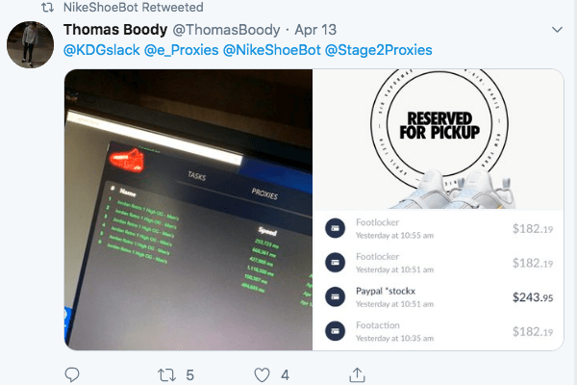Open the @NikeShoeBot mention
This screenshot has width=577, height=385.
(272, 50)
